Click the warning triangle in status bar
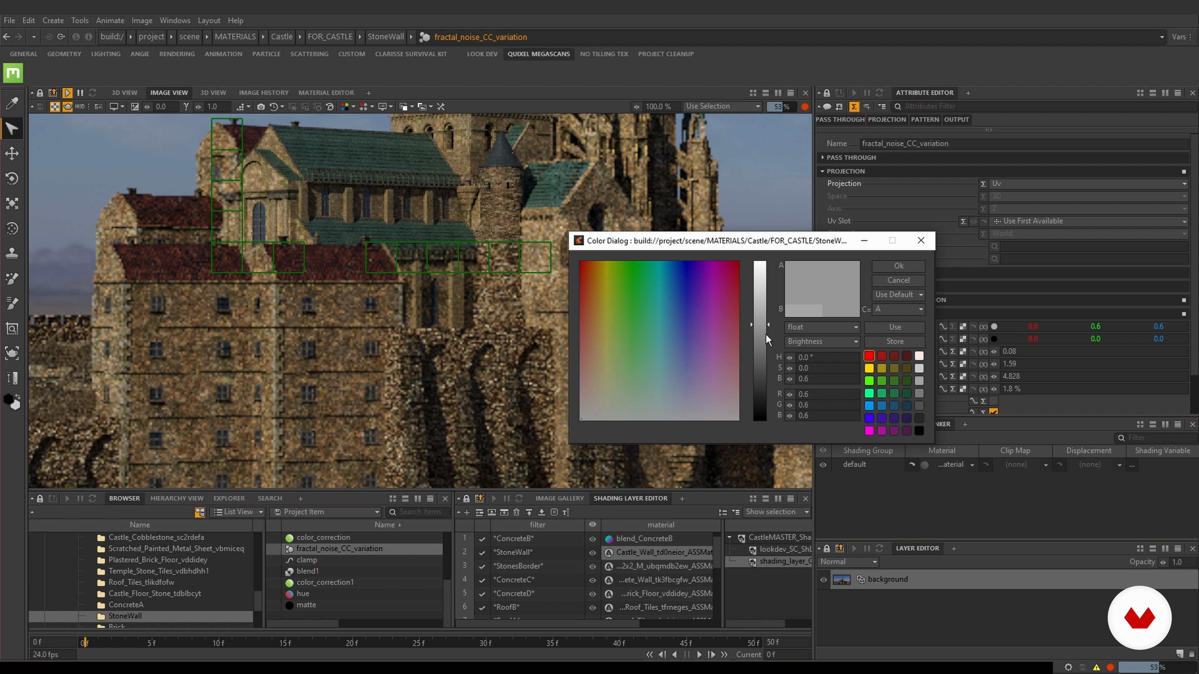 pyautogui.click(x=1097, y=667)
